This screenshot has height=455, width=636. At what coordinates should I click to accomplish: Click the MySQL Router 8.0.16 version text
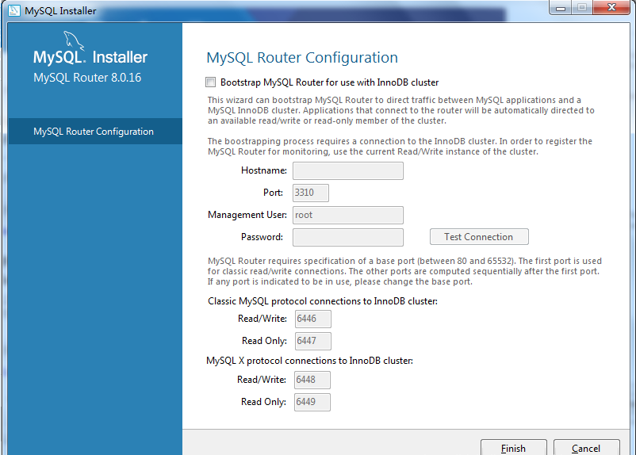click(x=87, y=78)
